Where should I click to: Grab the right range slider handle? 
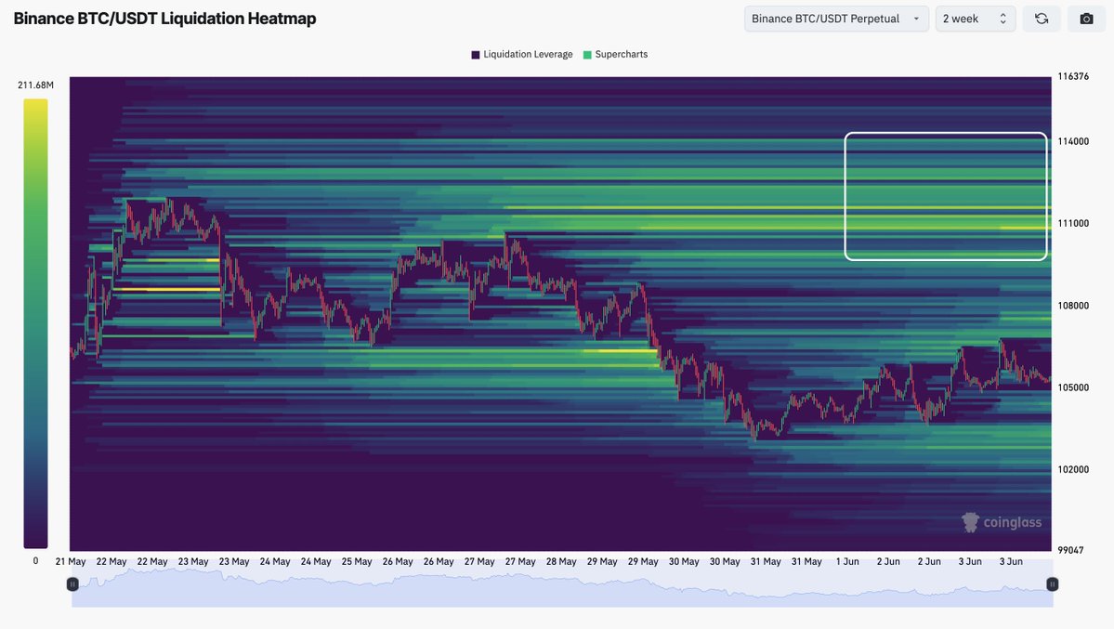tap(1052, 584)
